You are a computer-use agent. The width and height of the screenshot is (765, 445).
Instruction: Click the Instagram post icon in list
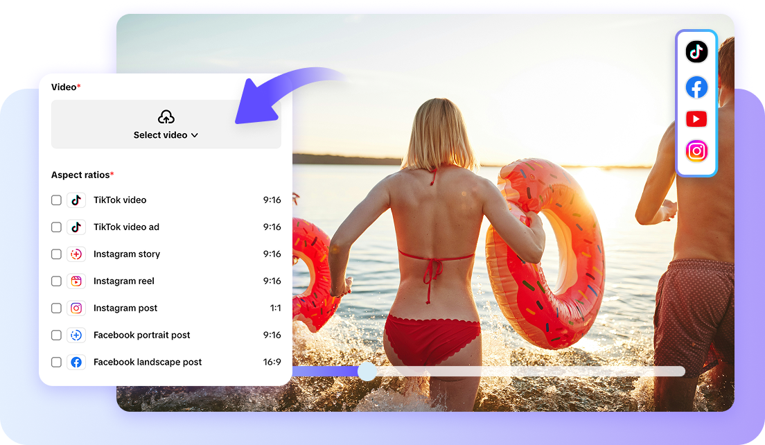coord(76,308)
